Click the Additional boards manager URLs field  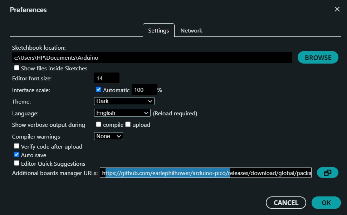point(206,173)
